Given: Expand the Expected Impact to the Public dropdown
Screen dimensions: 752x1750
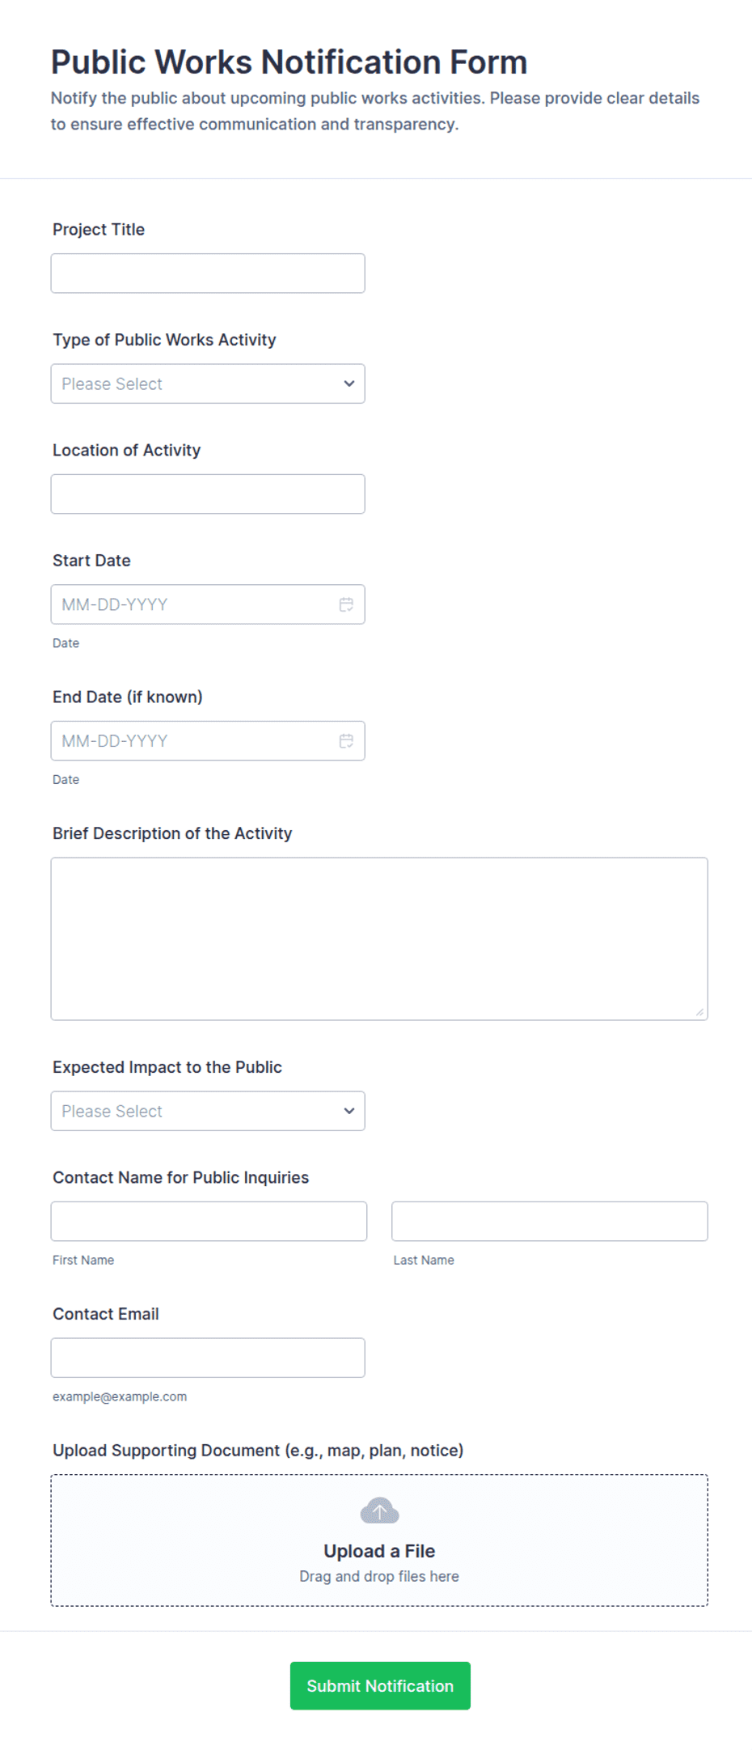Looking at the screenshot, I should (x=208, y=1111).
